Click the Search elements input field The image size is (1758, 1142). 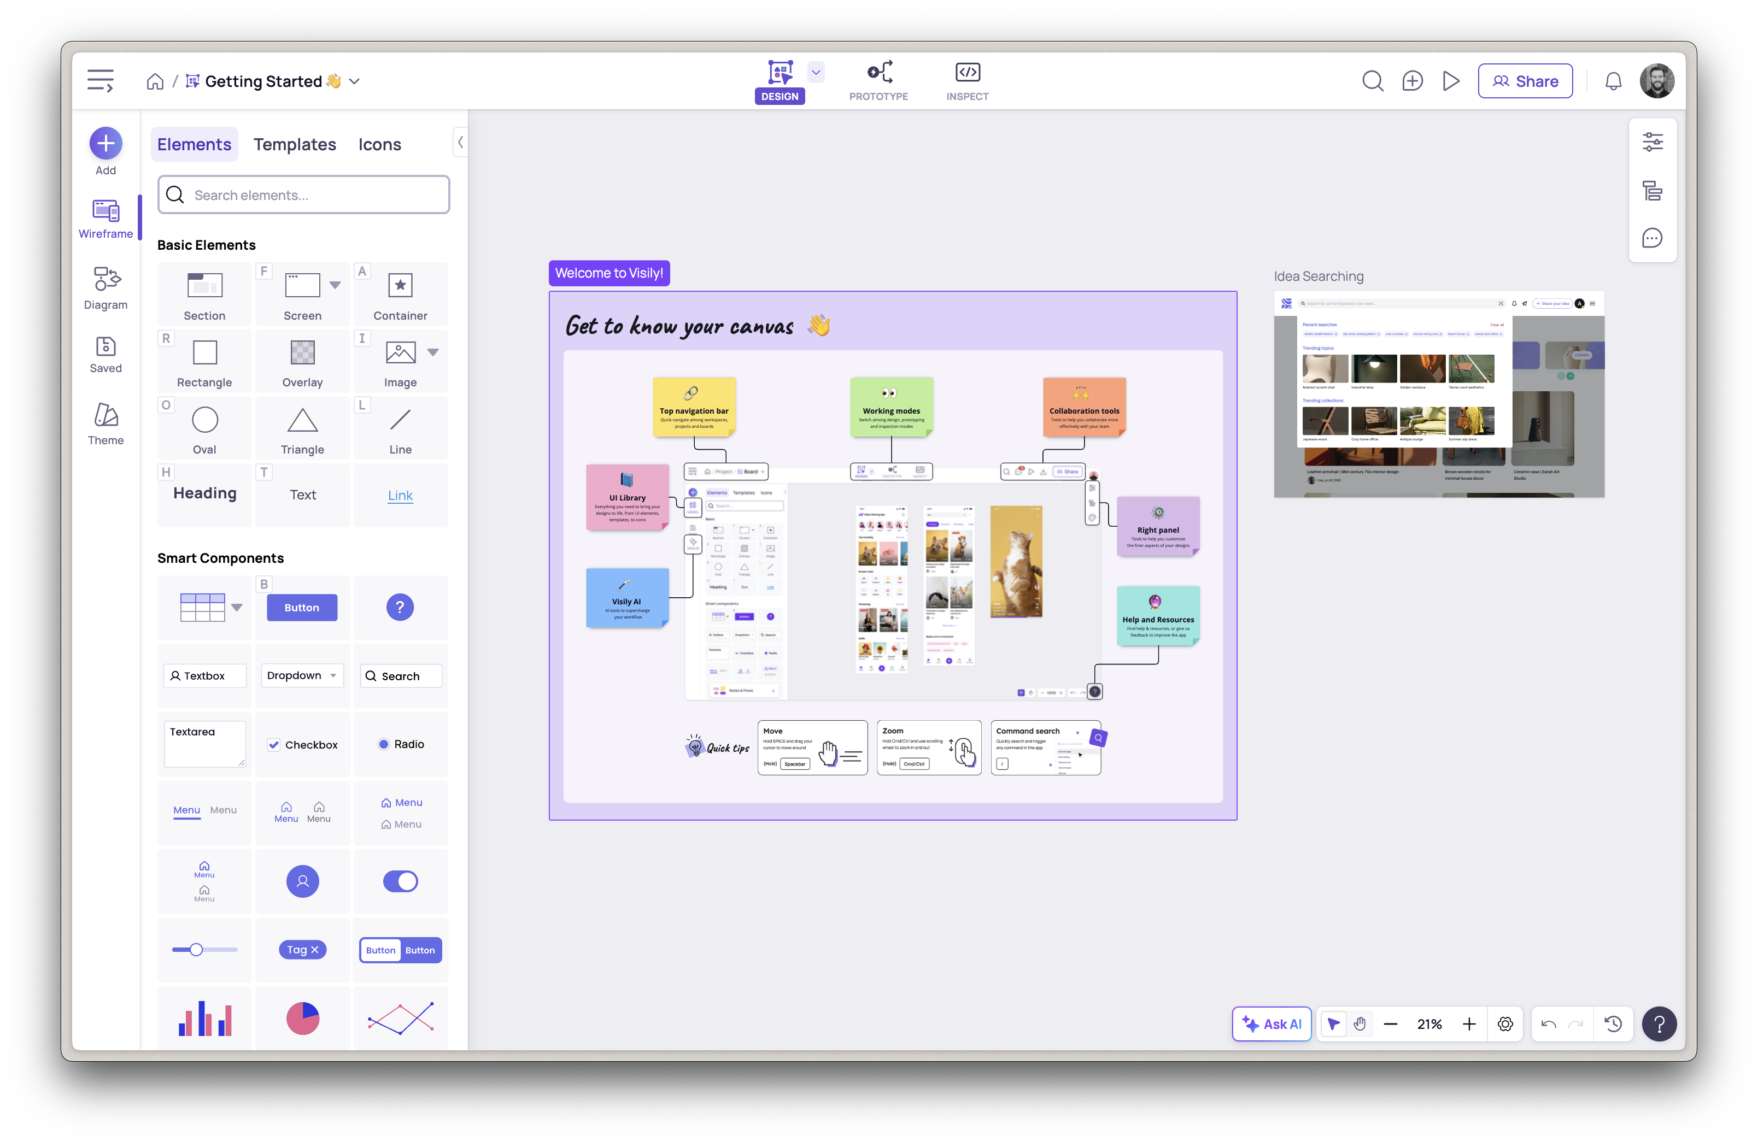click(x=303, y=195)
